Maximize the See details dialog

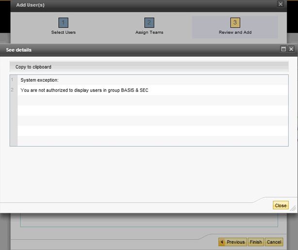(x=283, y=49)
